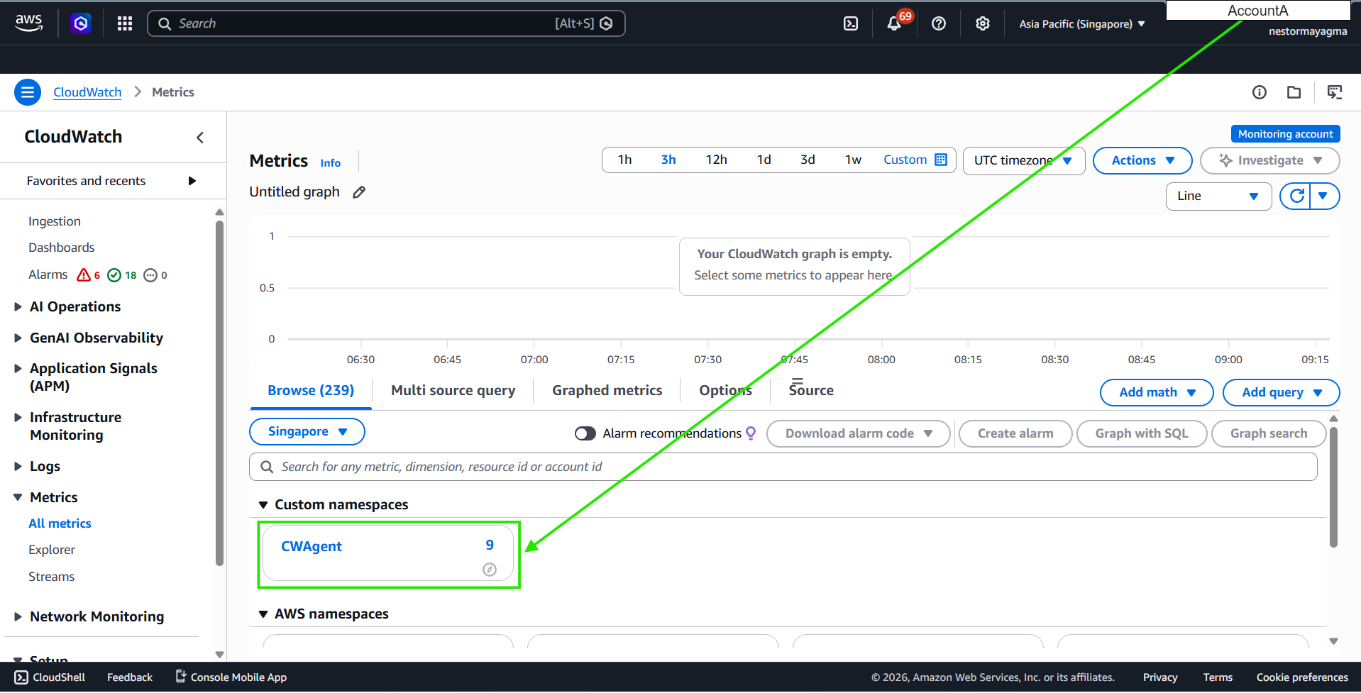The image size is (1361, 693).
Task: Open the UTC timezone dropdown
Action: click(1024, 161)
